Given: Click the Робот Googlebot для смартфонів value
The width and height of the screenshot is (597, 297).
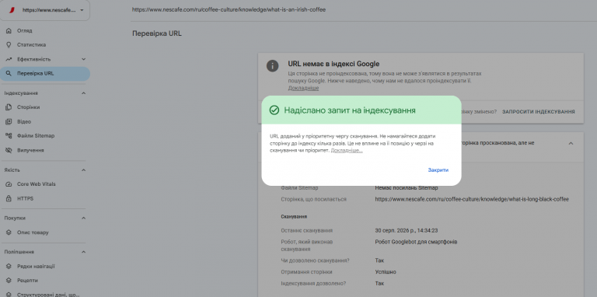Looking at the screenshot, I should [416, 242].
